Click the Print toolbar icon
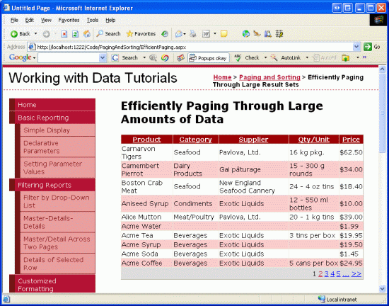 click(193, 34)
